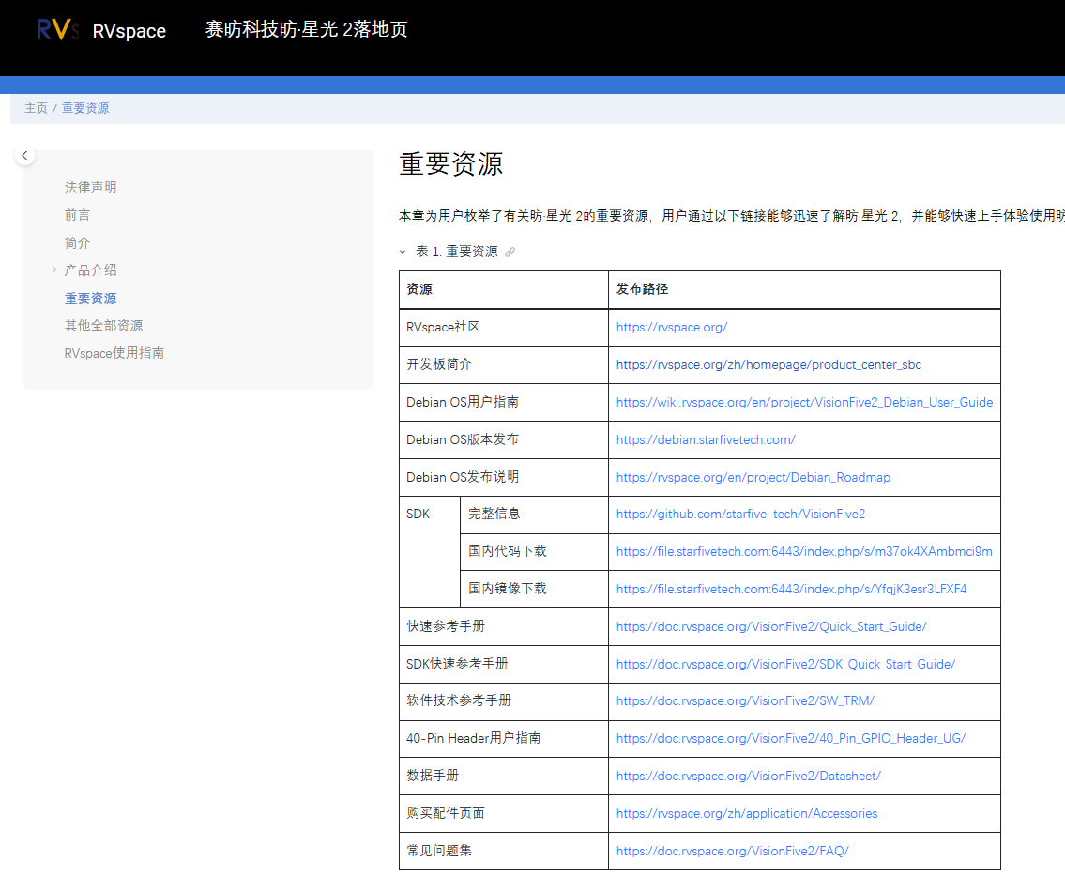Select 重要资源 in the sidebar

(x=90, y=299)
